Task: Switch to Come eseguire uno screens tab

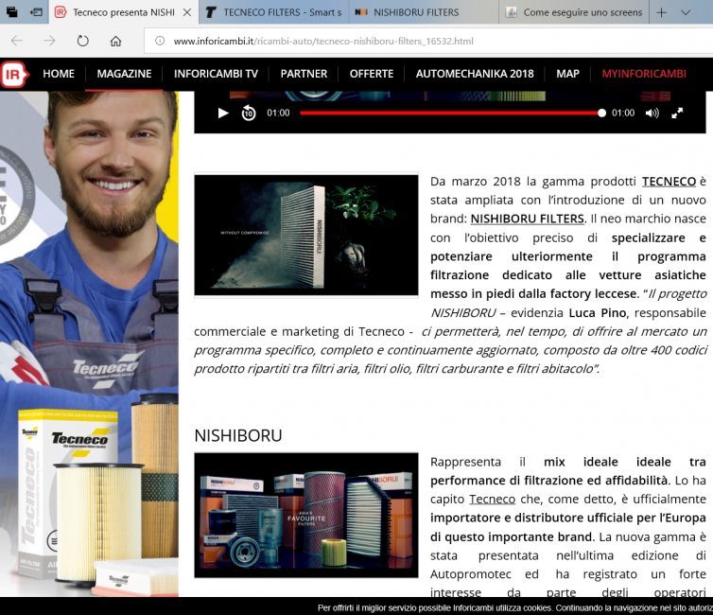Action: [x=574, y=12]
